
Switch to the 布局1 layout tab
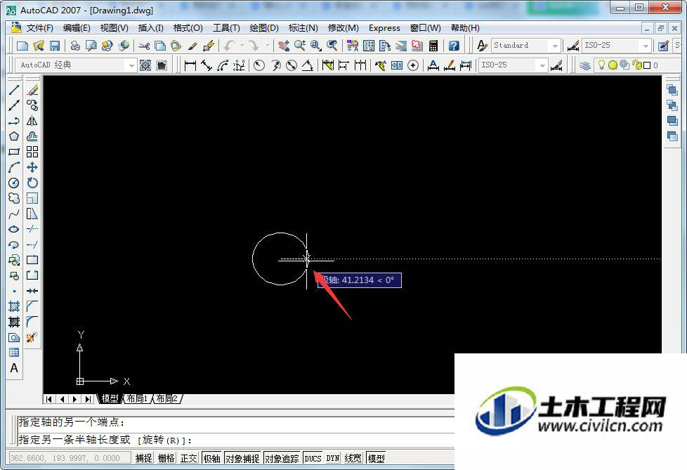click(137, 398)
